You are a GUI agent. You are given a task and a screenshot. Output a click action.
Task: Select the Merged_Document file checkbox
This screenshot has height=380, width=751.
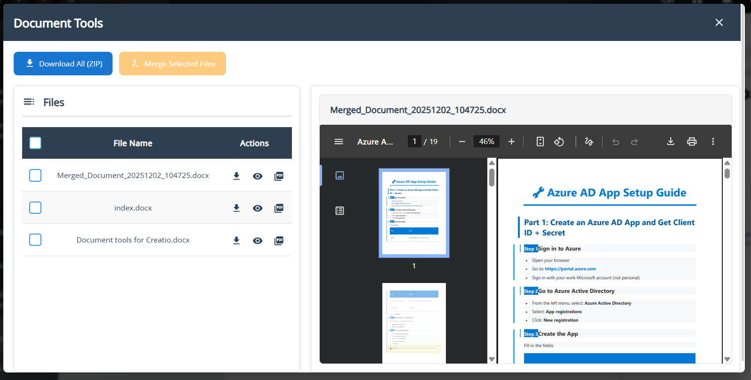35,176
